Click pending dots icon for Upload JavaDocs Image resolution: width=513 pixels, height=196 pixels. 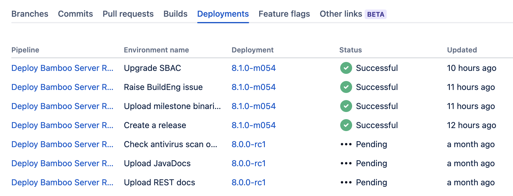click(x=346, y=163)
